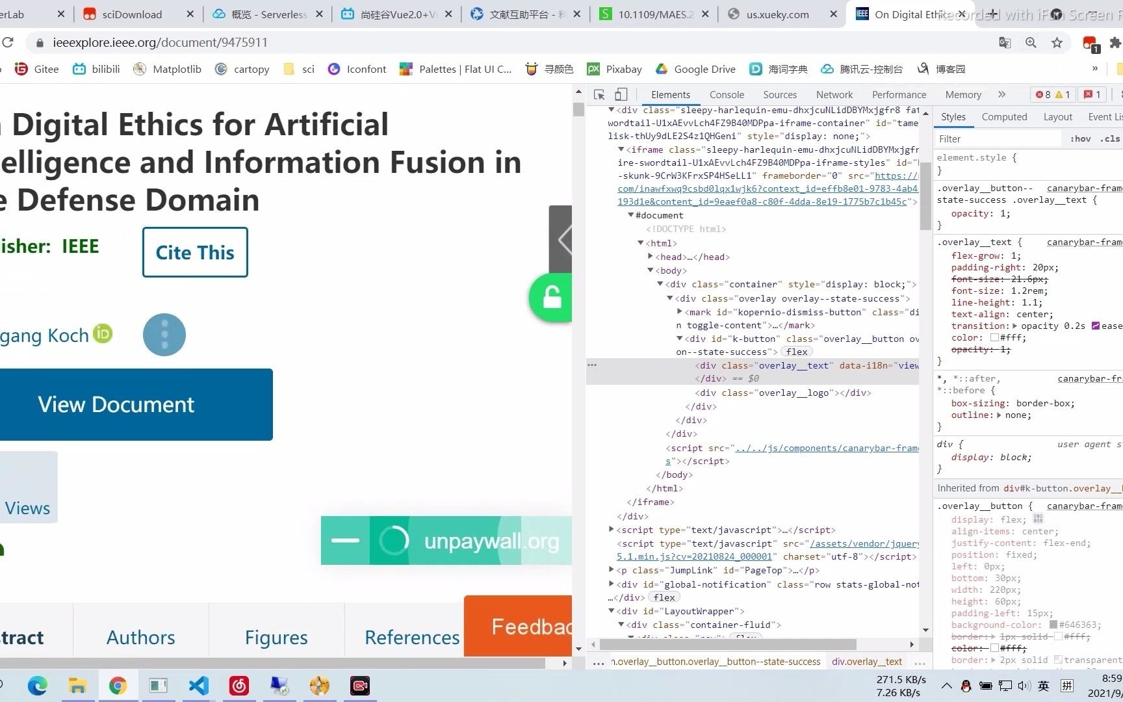Open NetEase Music from taskbar
This screenshot has height=702, width=1123.
239,686
